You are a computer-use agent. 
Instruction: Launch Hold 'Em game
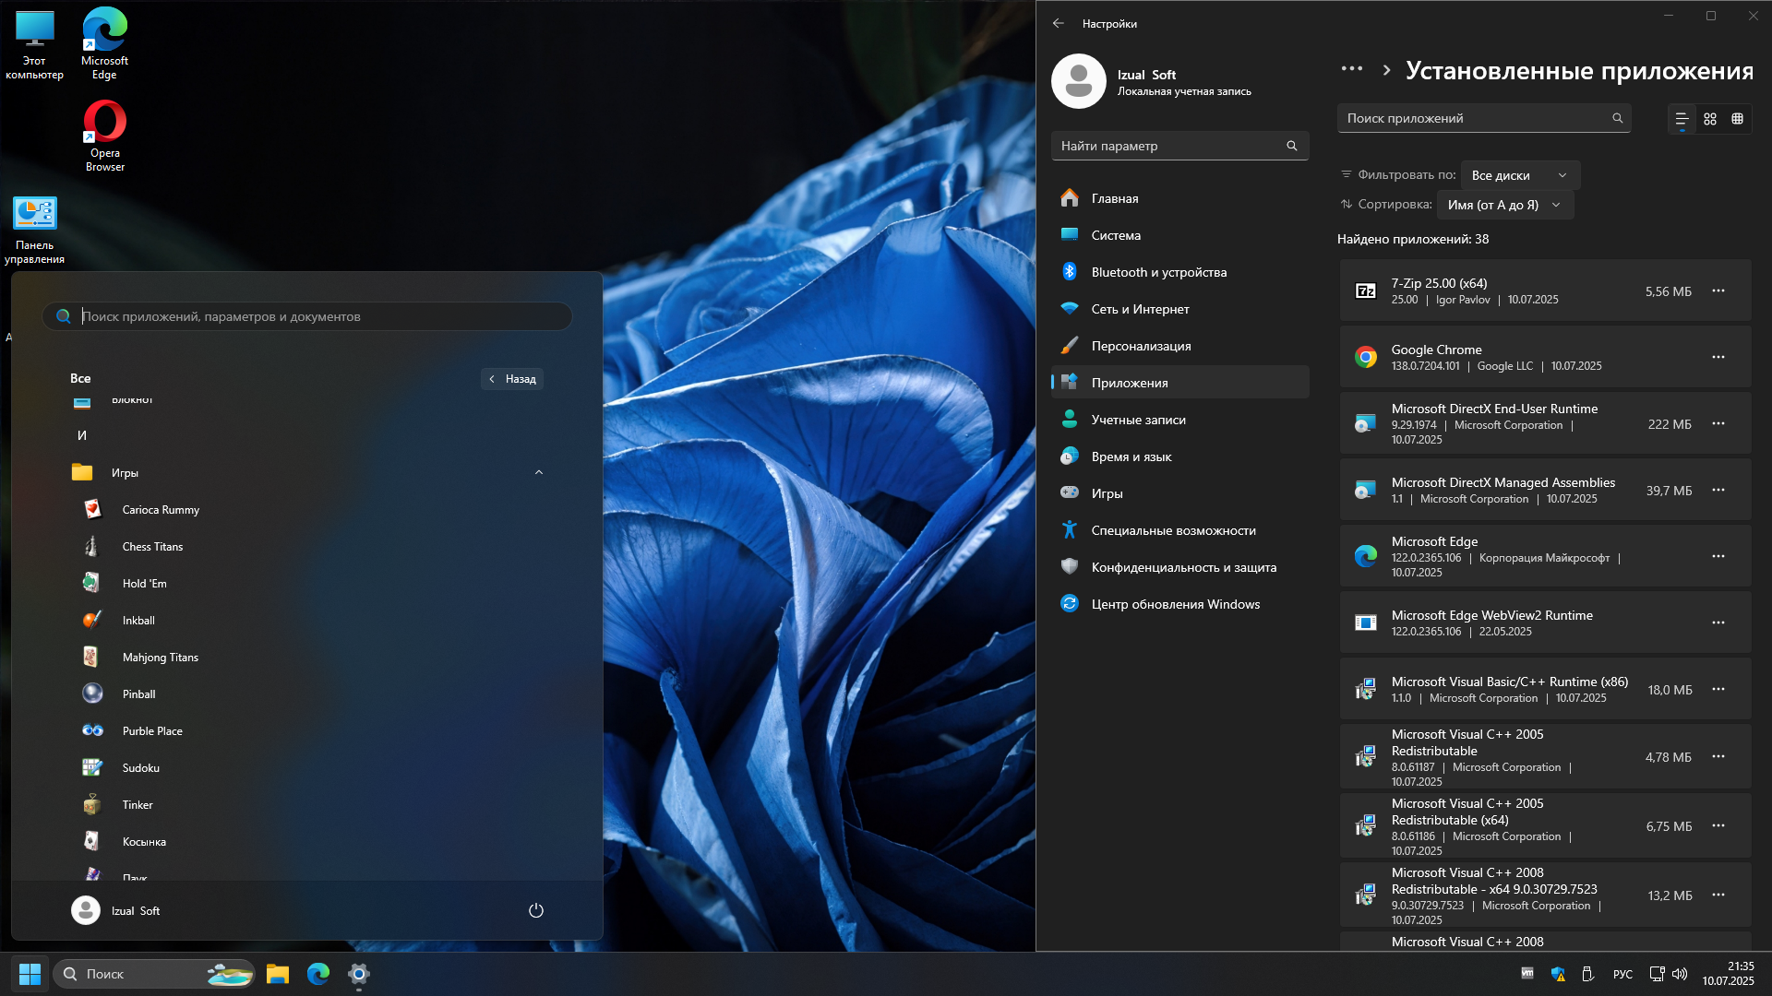tap(307, 584)
